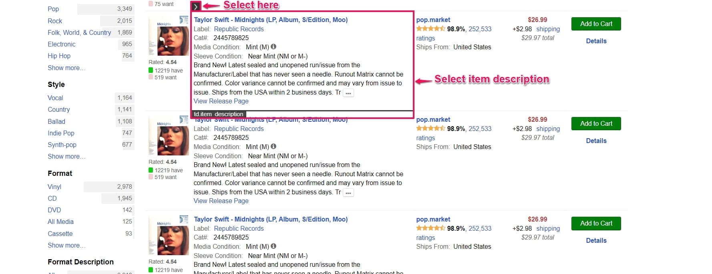Click info icon beside Mint (M) in third listing
Image resolution: width=712 pixels, height=274 pixels.
[274, 246]
